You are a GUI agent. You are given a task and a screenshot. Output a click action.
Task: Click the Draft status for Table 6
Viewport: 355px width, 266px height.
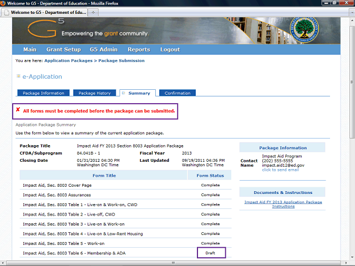pos(210,253)
